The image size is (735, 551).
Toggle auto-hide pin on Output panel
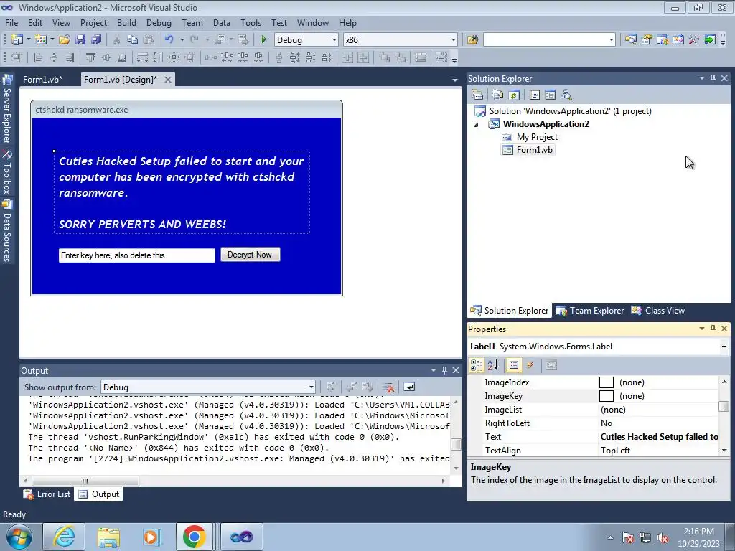(444, 370)
